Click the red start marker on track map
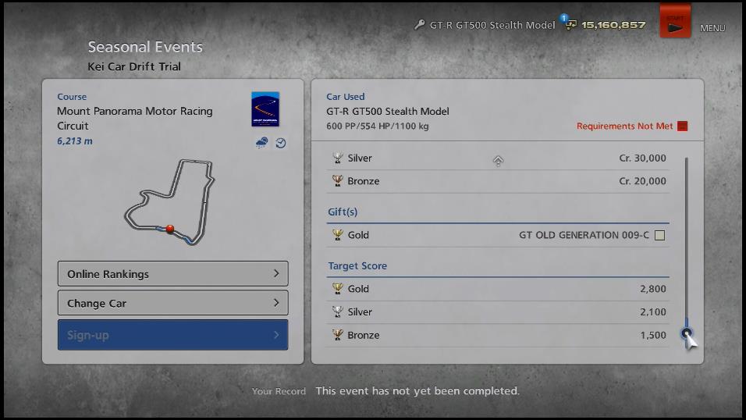746x420 pixels. click(x=170, y=229)
